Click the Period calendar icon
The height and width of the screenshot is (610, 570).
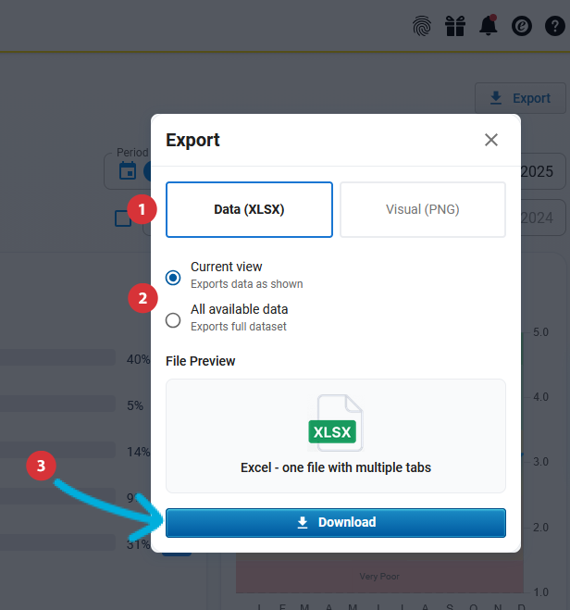tap(128, 170)
